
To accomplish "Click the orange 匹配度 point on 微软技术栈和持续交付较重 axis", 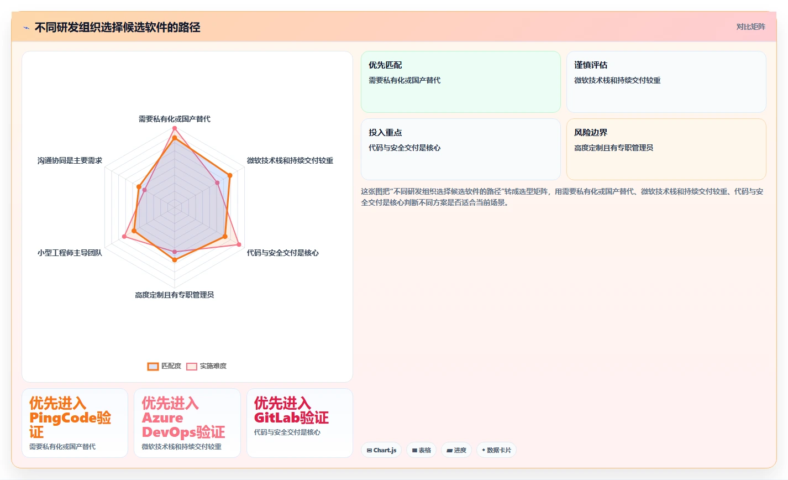I will [x=230, y=175].
